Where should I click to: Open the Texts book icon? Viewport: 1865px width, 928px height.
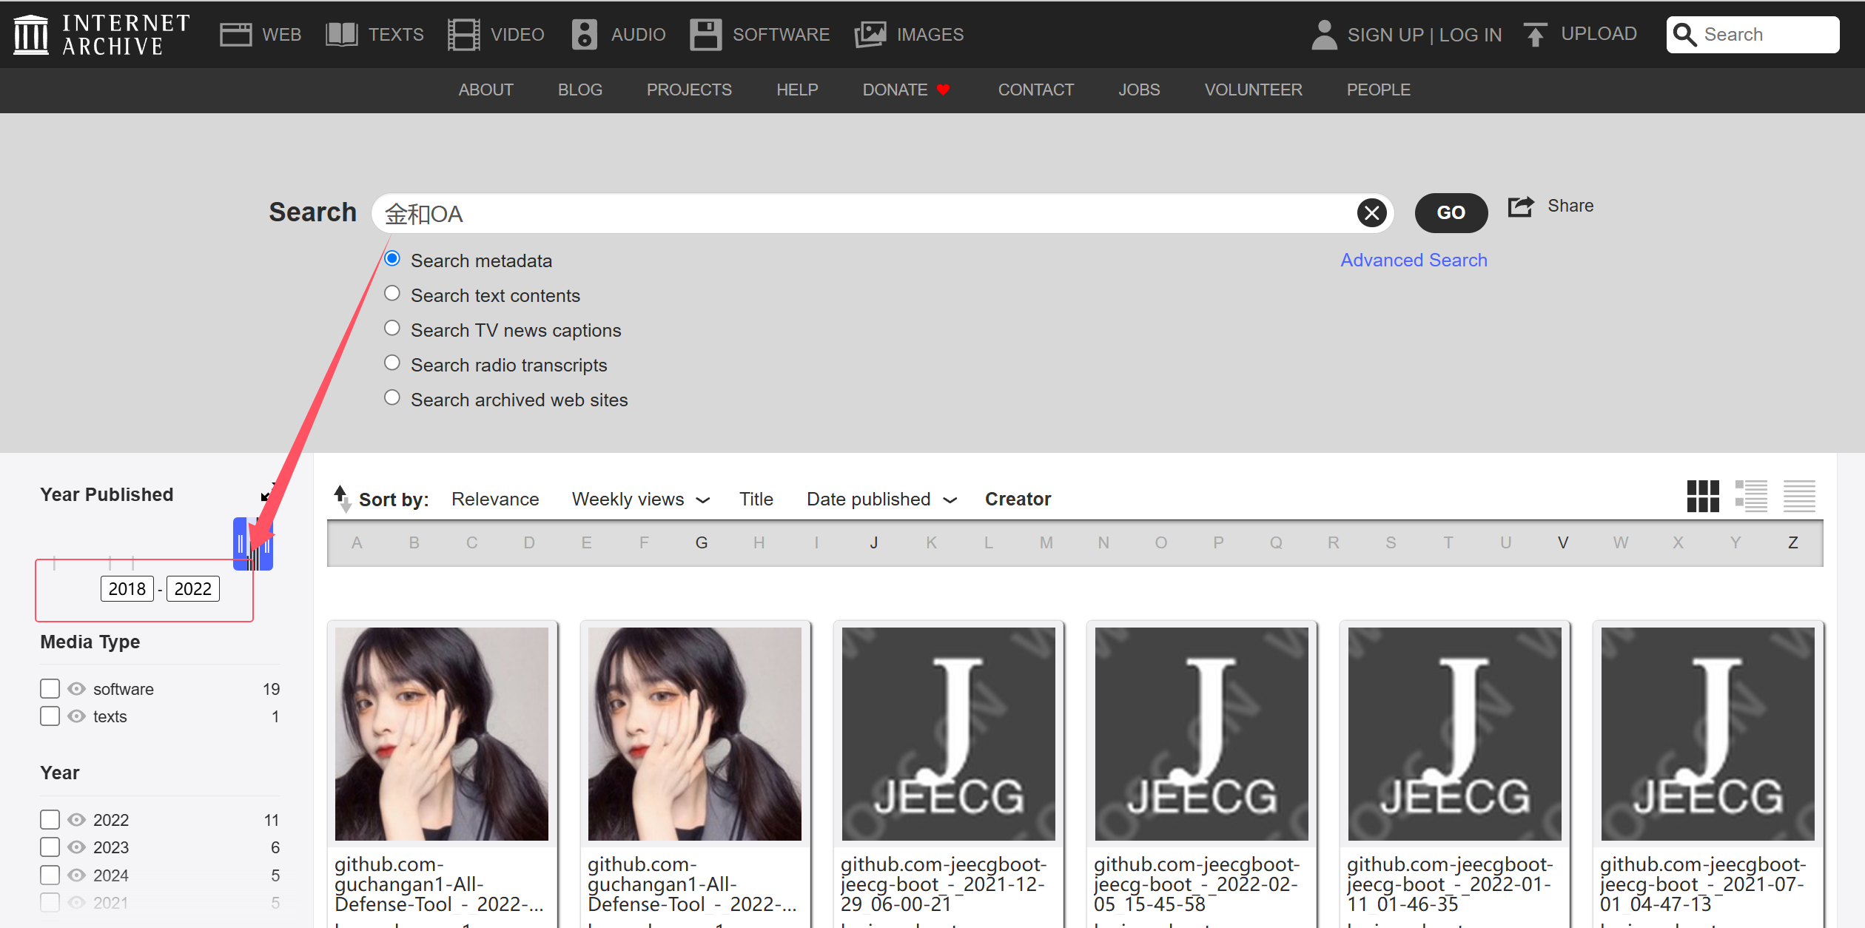point(342,34)
